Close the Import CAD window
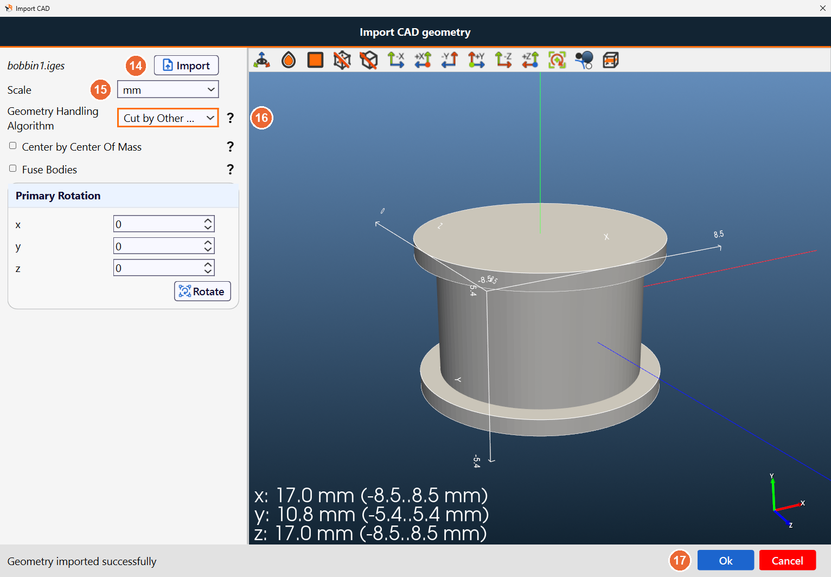Screen dimensions: 831x577 822,8
